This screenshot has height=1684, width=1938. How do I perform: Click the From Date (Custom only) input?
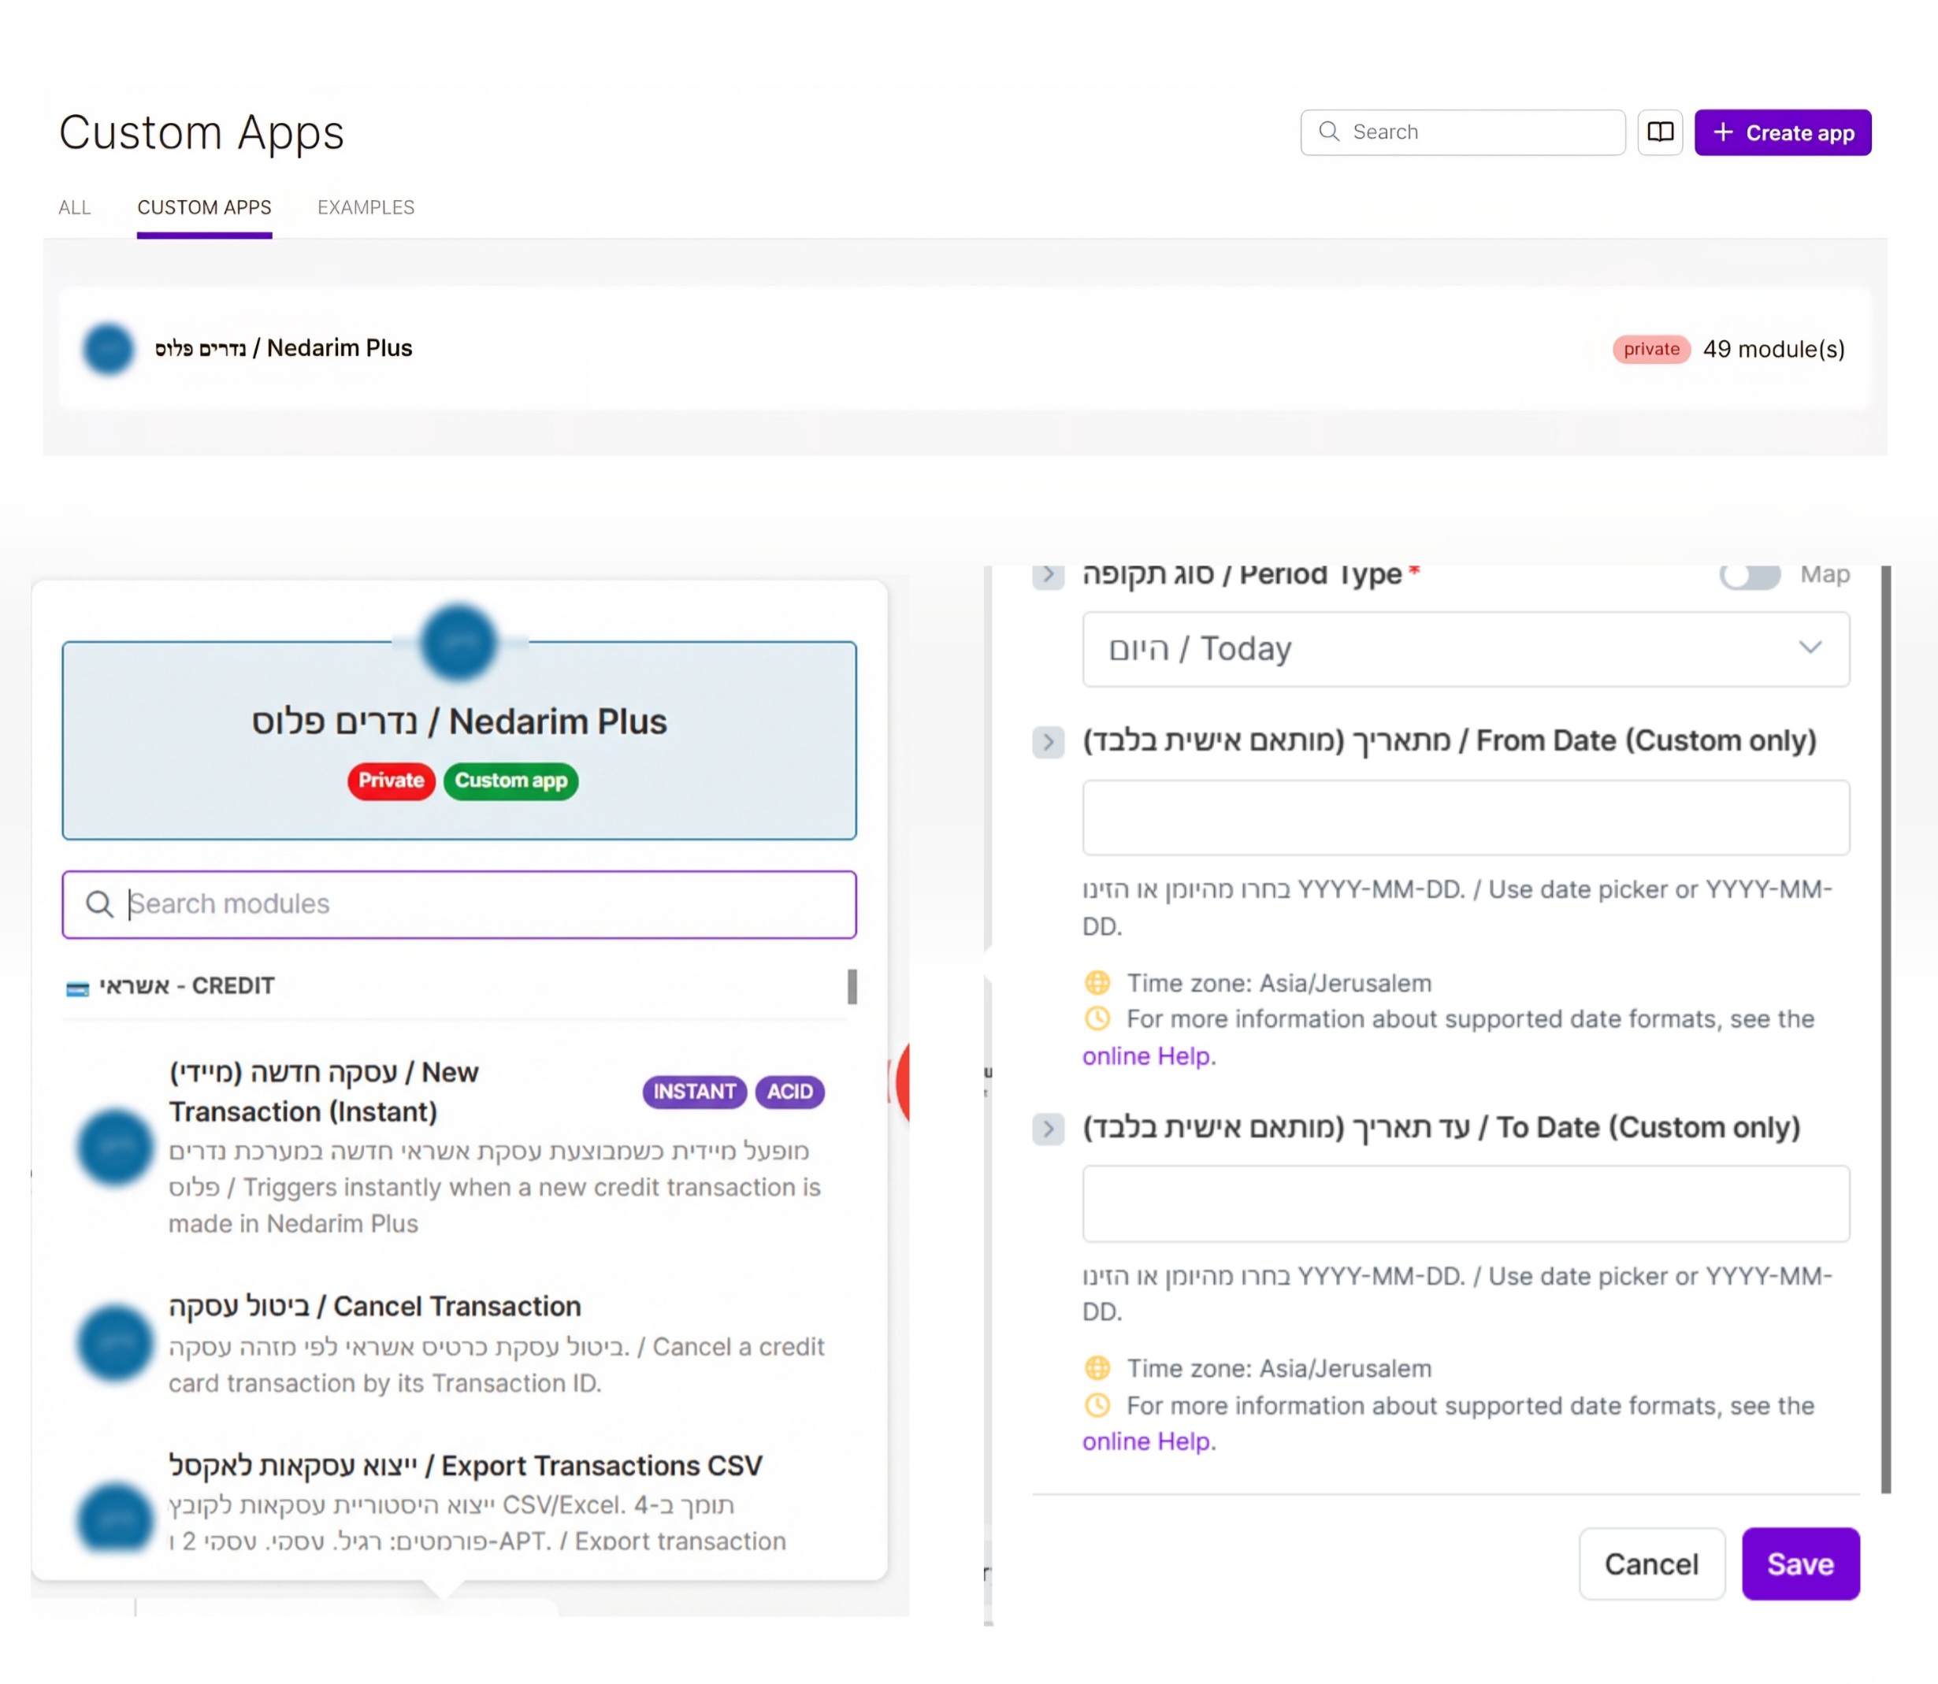[1465, 818]
